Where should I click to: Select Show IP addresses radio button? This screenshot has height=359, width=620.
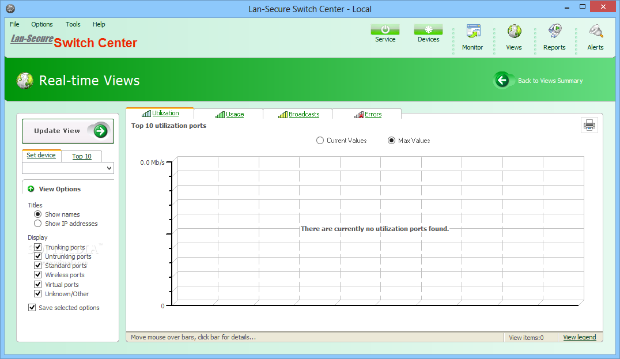click(x=37, y=224)
